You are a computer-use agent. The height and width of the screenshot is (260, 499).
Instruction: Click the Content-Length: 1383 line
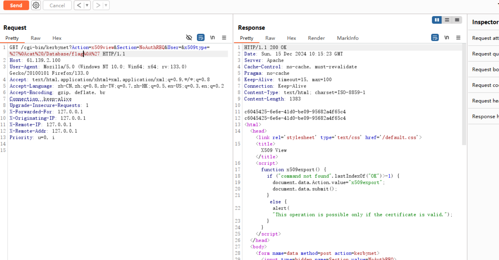click(x=272, y=99)
